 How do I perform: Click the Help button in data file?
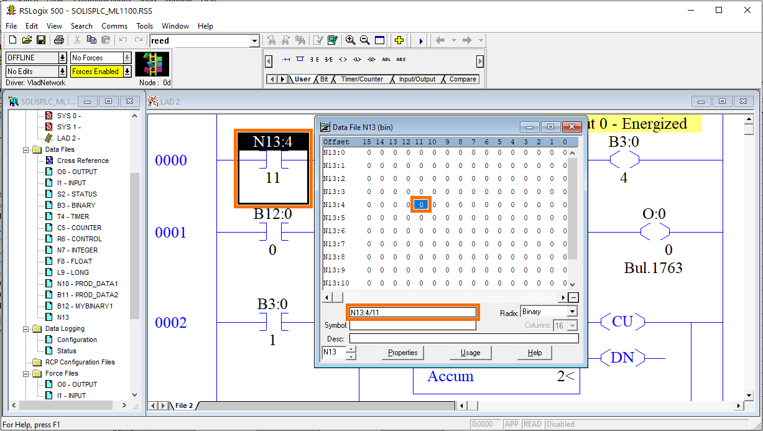pos(535,353)
